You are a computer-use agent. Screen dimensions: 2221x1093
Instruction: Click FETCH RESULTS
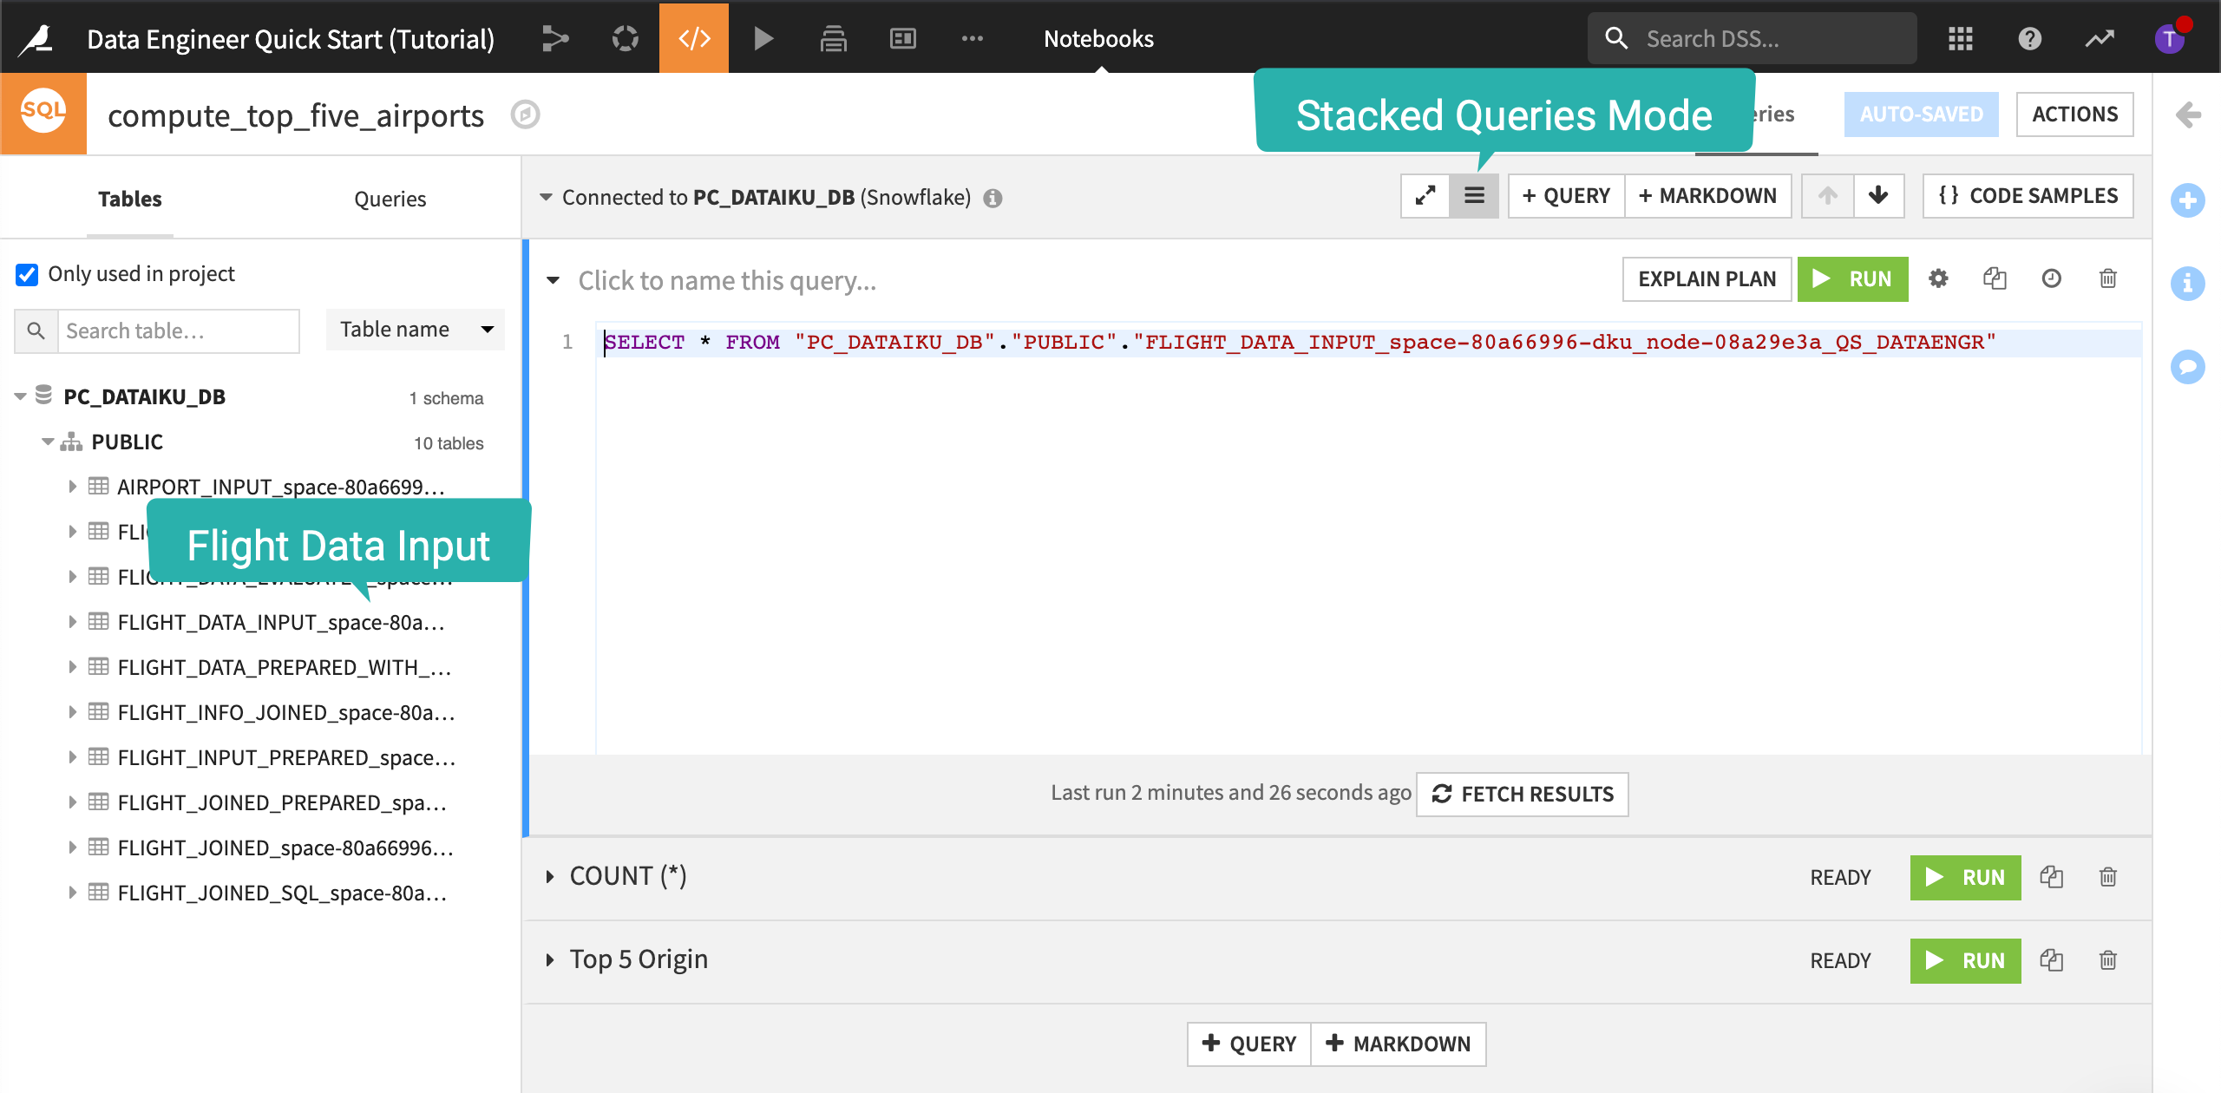point(1523,794)
